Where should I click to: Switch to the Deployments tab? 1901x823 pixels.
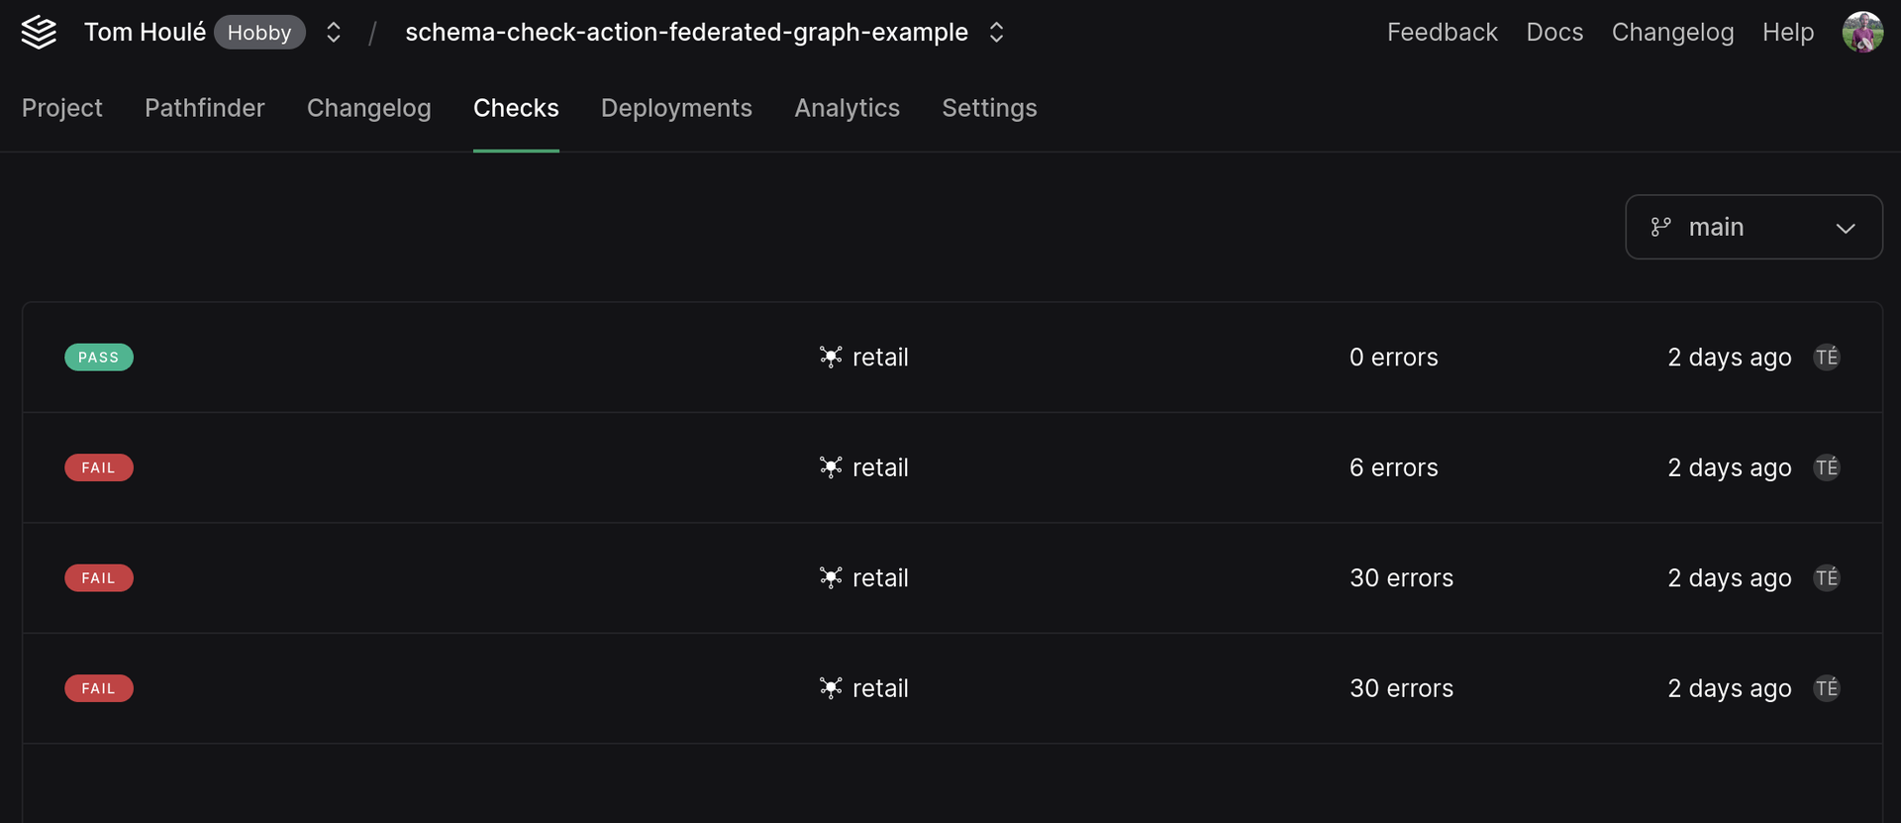pyautogui.click(x=676, y=108)
